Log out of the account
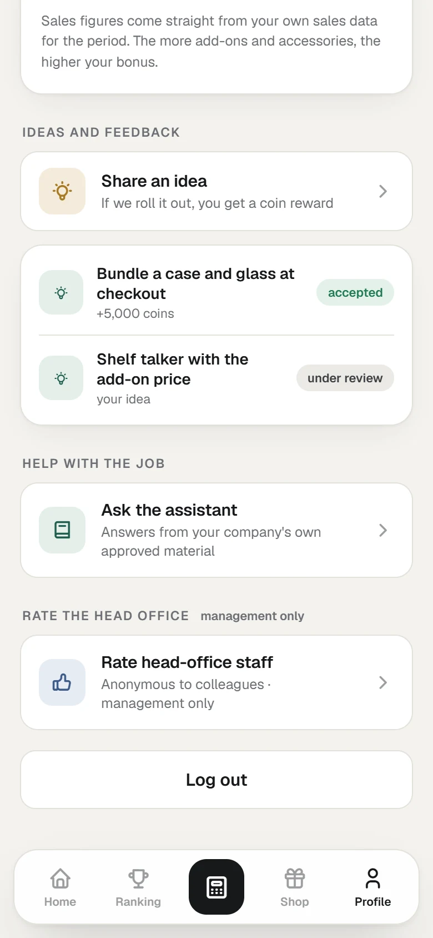This screenshot has height=938, width=433. click(216, 780)
